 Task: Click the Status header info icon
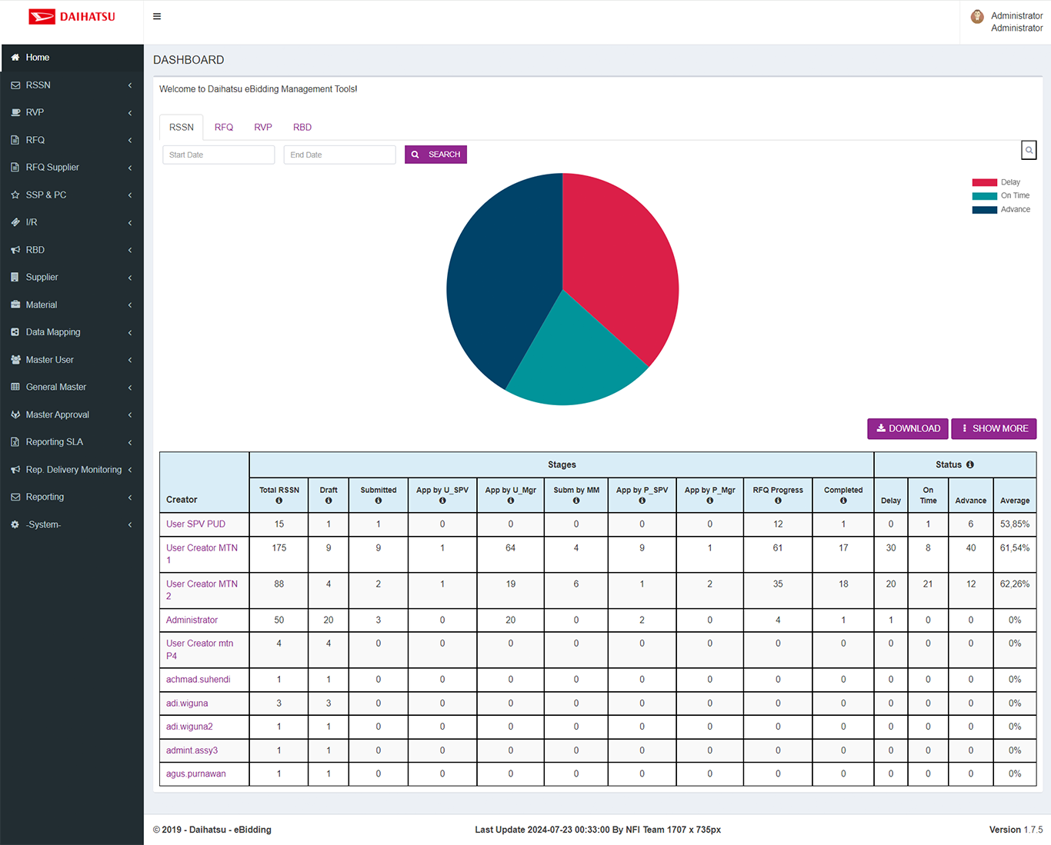pos(969,464)
